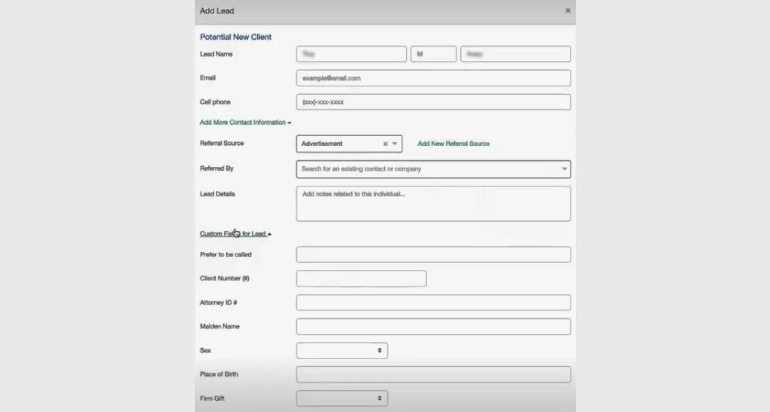Open the Referral Source dropdown arrow
The image size is (770, 412).
[395, 144]
